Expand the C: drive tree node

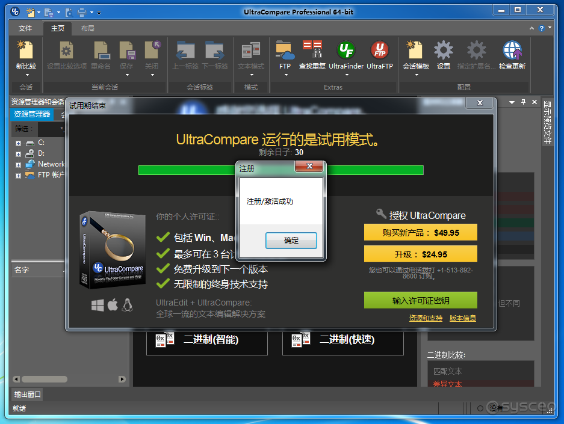pos(18,143)
